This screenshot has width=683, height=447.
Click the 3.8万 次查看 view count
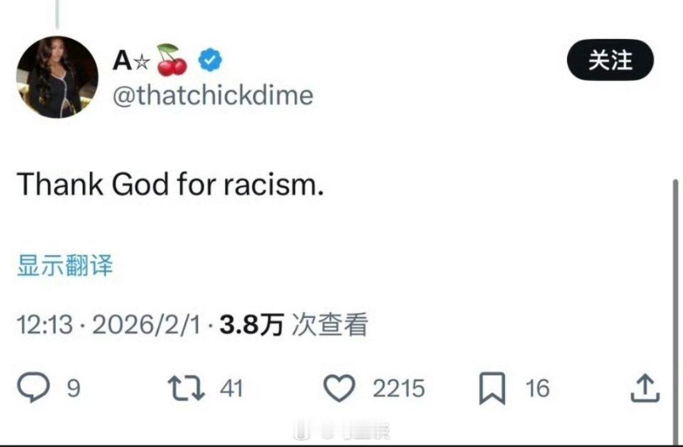(293, 325)
